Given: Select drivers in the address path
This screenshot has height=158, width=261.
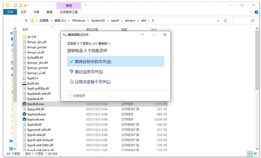Looking at the screenshot, I should coord(130,20).
